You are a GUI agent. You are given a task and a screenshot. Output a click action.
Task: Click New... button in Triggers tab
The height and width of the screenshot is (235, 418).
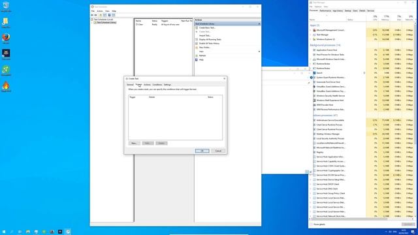click(134, 144)
